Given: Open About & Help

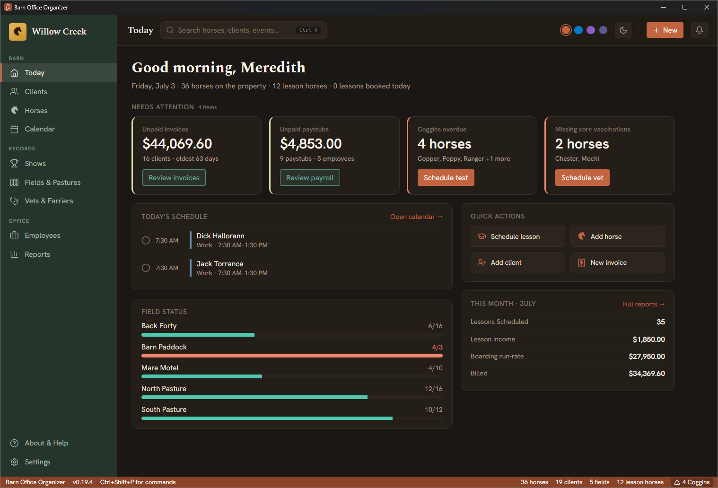Looking at the screenshot, I should (x=59, y=443).
